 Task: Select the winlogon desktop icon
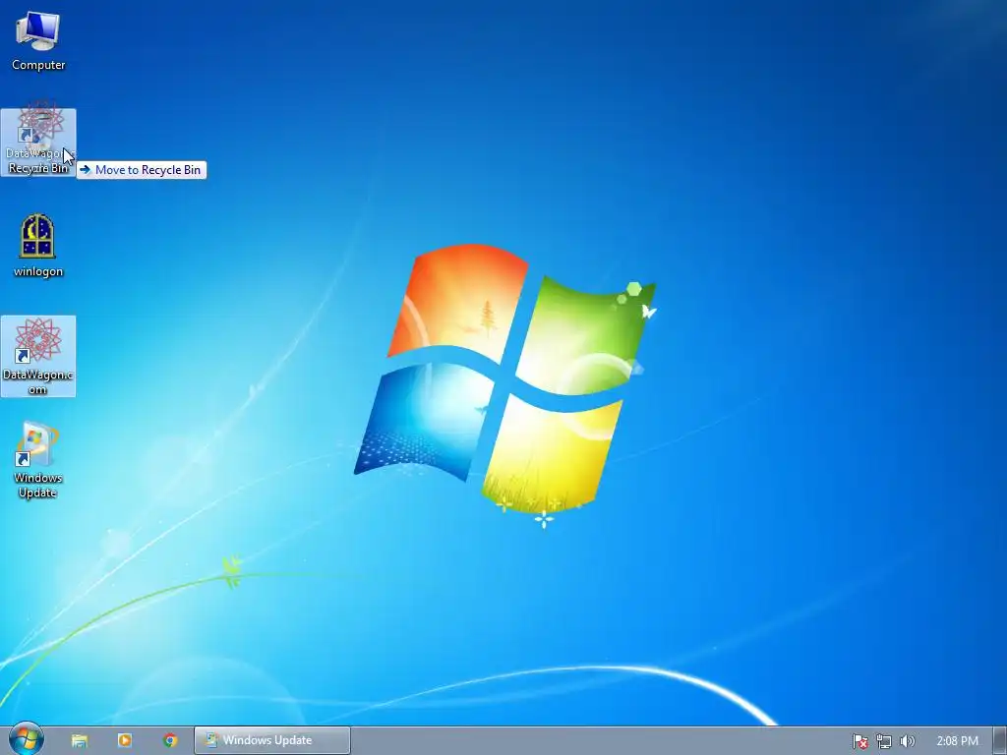[x=38, y=246]
